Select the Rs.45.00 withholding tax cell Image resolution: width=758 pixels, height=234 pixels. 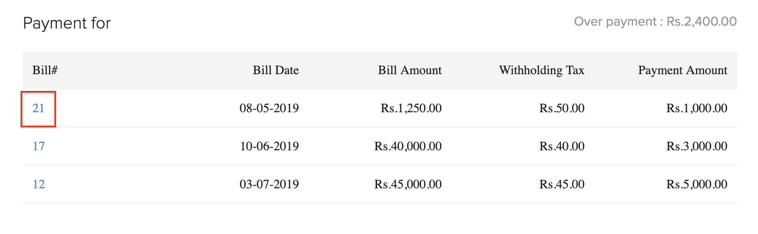click(x=562, y=185)
